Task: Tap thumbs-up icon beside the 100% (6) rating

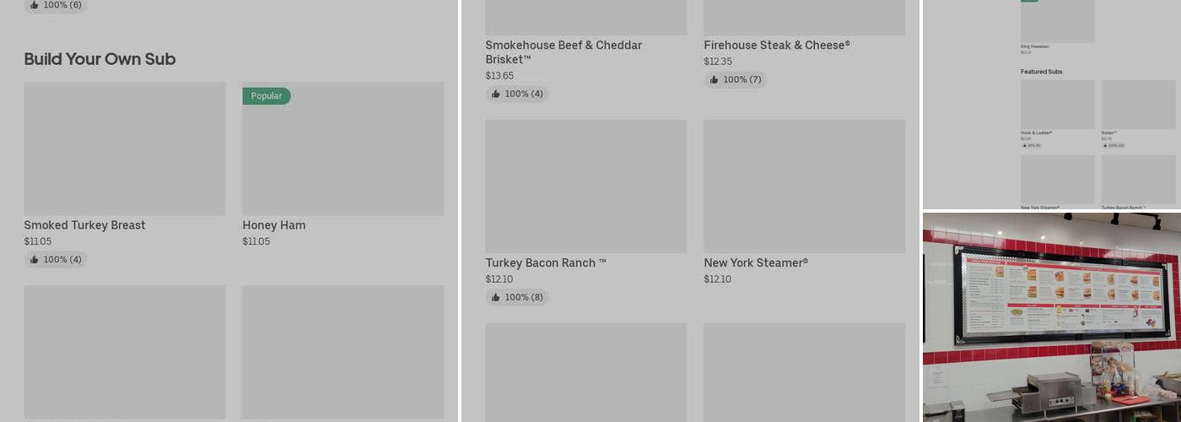Action: tap(35, 5)
